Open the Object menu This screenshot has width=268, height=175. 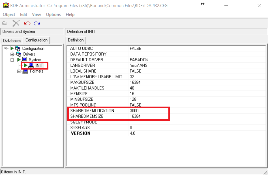(x=9, y=14)
